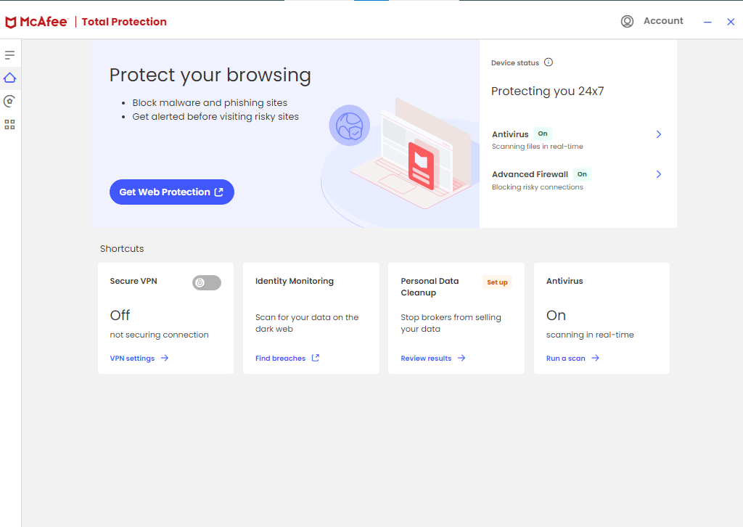The height and width of the screenshot is (527, 743).
Task: Expand Advanced Firewall details with the chevron
Action: coord(659,174)
